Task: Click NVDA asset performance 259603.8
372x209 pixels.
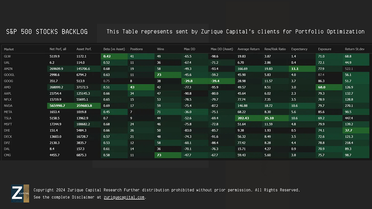Action: [84, 106]
